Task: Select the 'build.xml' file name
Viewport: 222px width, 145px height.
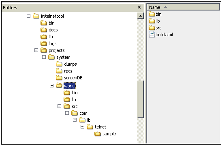Action: click(164, 35)
